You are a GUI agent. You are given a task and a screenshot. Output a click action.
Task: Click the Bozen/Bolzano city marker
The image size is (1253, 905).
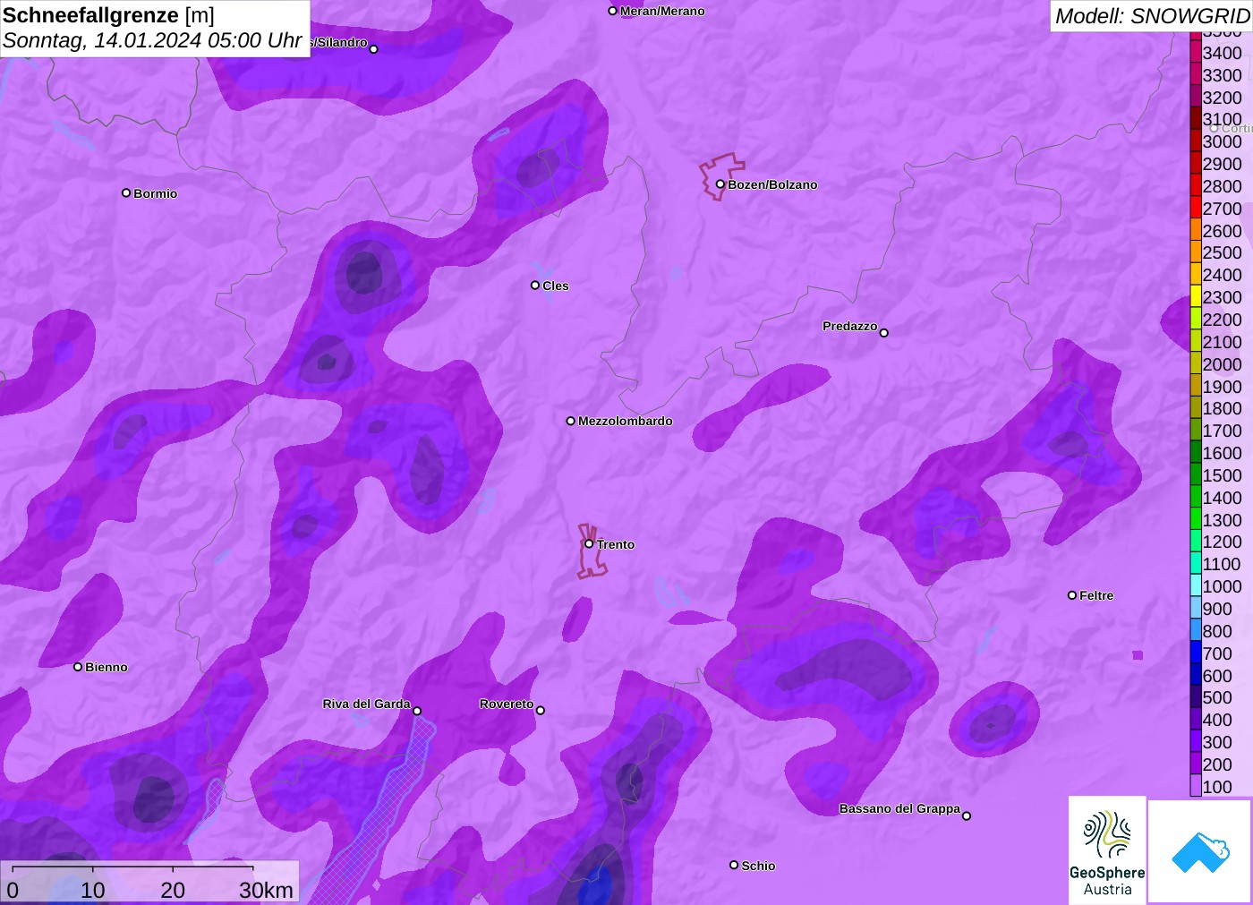[x=720, y=184]
